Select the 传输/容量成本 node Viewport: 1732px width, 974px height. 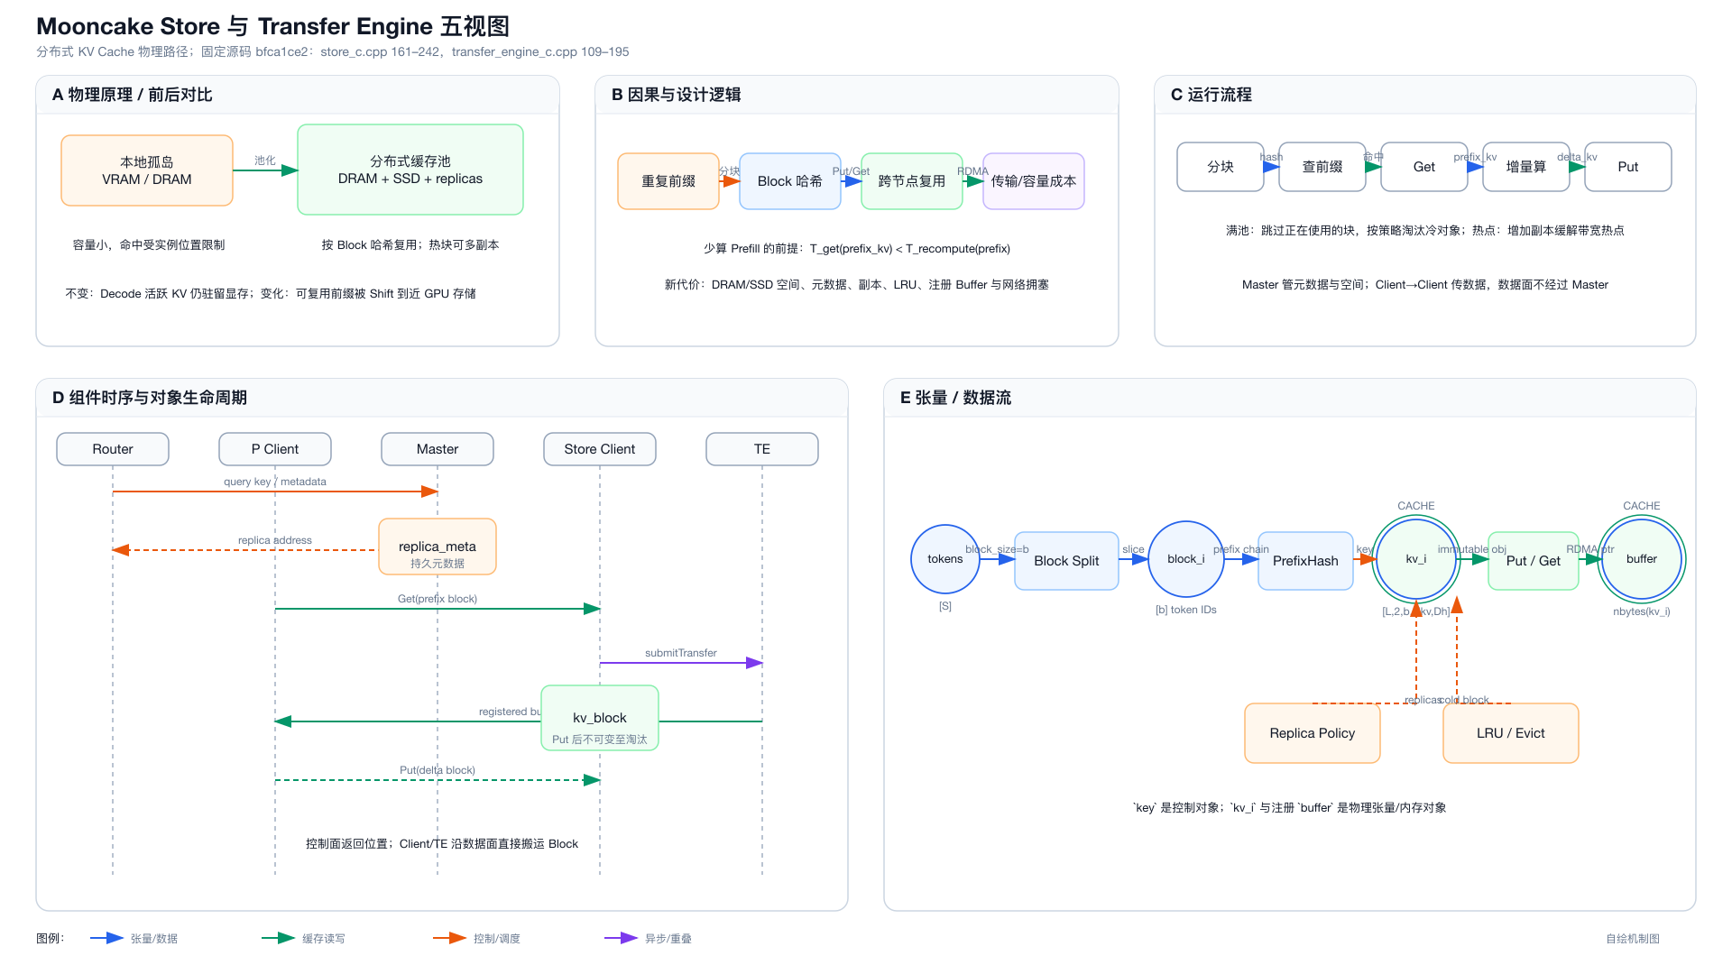(x=1034, y=181)
